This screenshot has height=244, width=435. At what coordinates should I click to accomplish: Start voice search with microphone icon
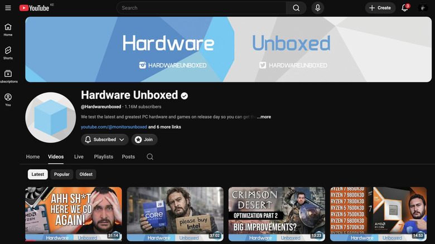pyautogui.click(x=318, y=8)
